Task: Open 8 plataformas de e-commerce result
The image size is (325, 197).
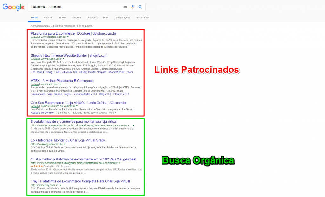Action: [x=74, y=122]
